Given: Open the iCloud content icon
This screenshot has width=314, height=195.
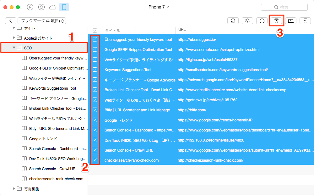Looking at the screenshot, I should 53,7.
